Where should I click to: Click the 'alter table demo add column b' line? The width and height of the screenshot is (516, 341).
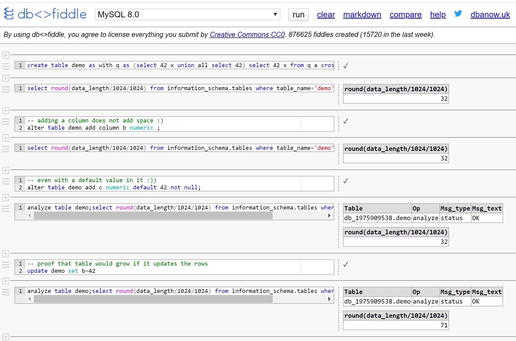pyautogui.click(x=93, y=128)
